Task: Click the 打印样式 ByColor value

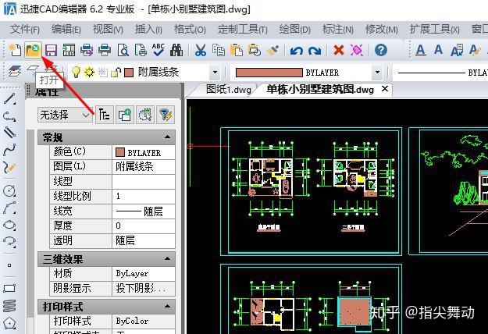Action: point(144,321)
